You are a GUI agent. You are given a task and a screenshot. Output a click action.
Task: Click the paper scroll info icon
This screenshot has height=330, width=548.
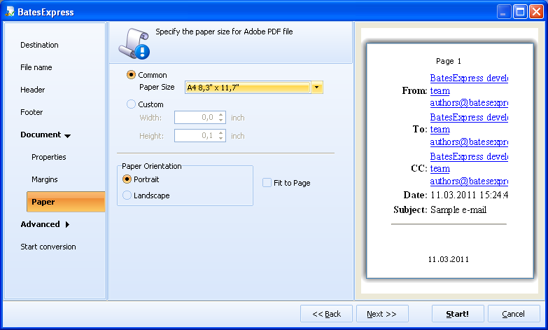134,43
